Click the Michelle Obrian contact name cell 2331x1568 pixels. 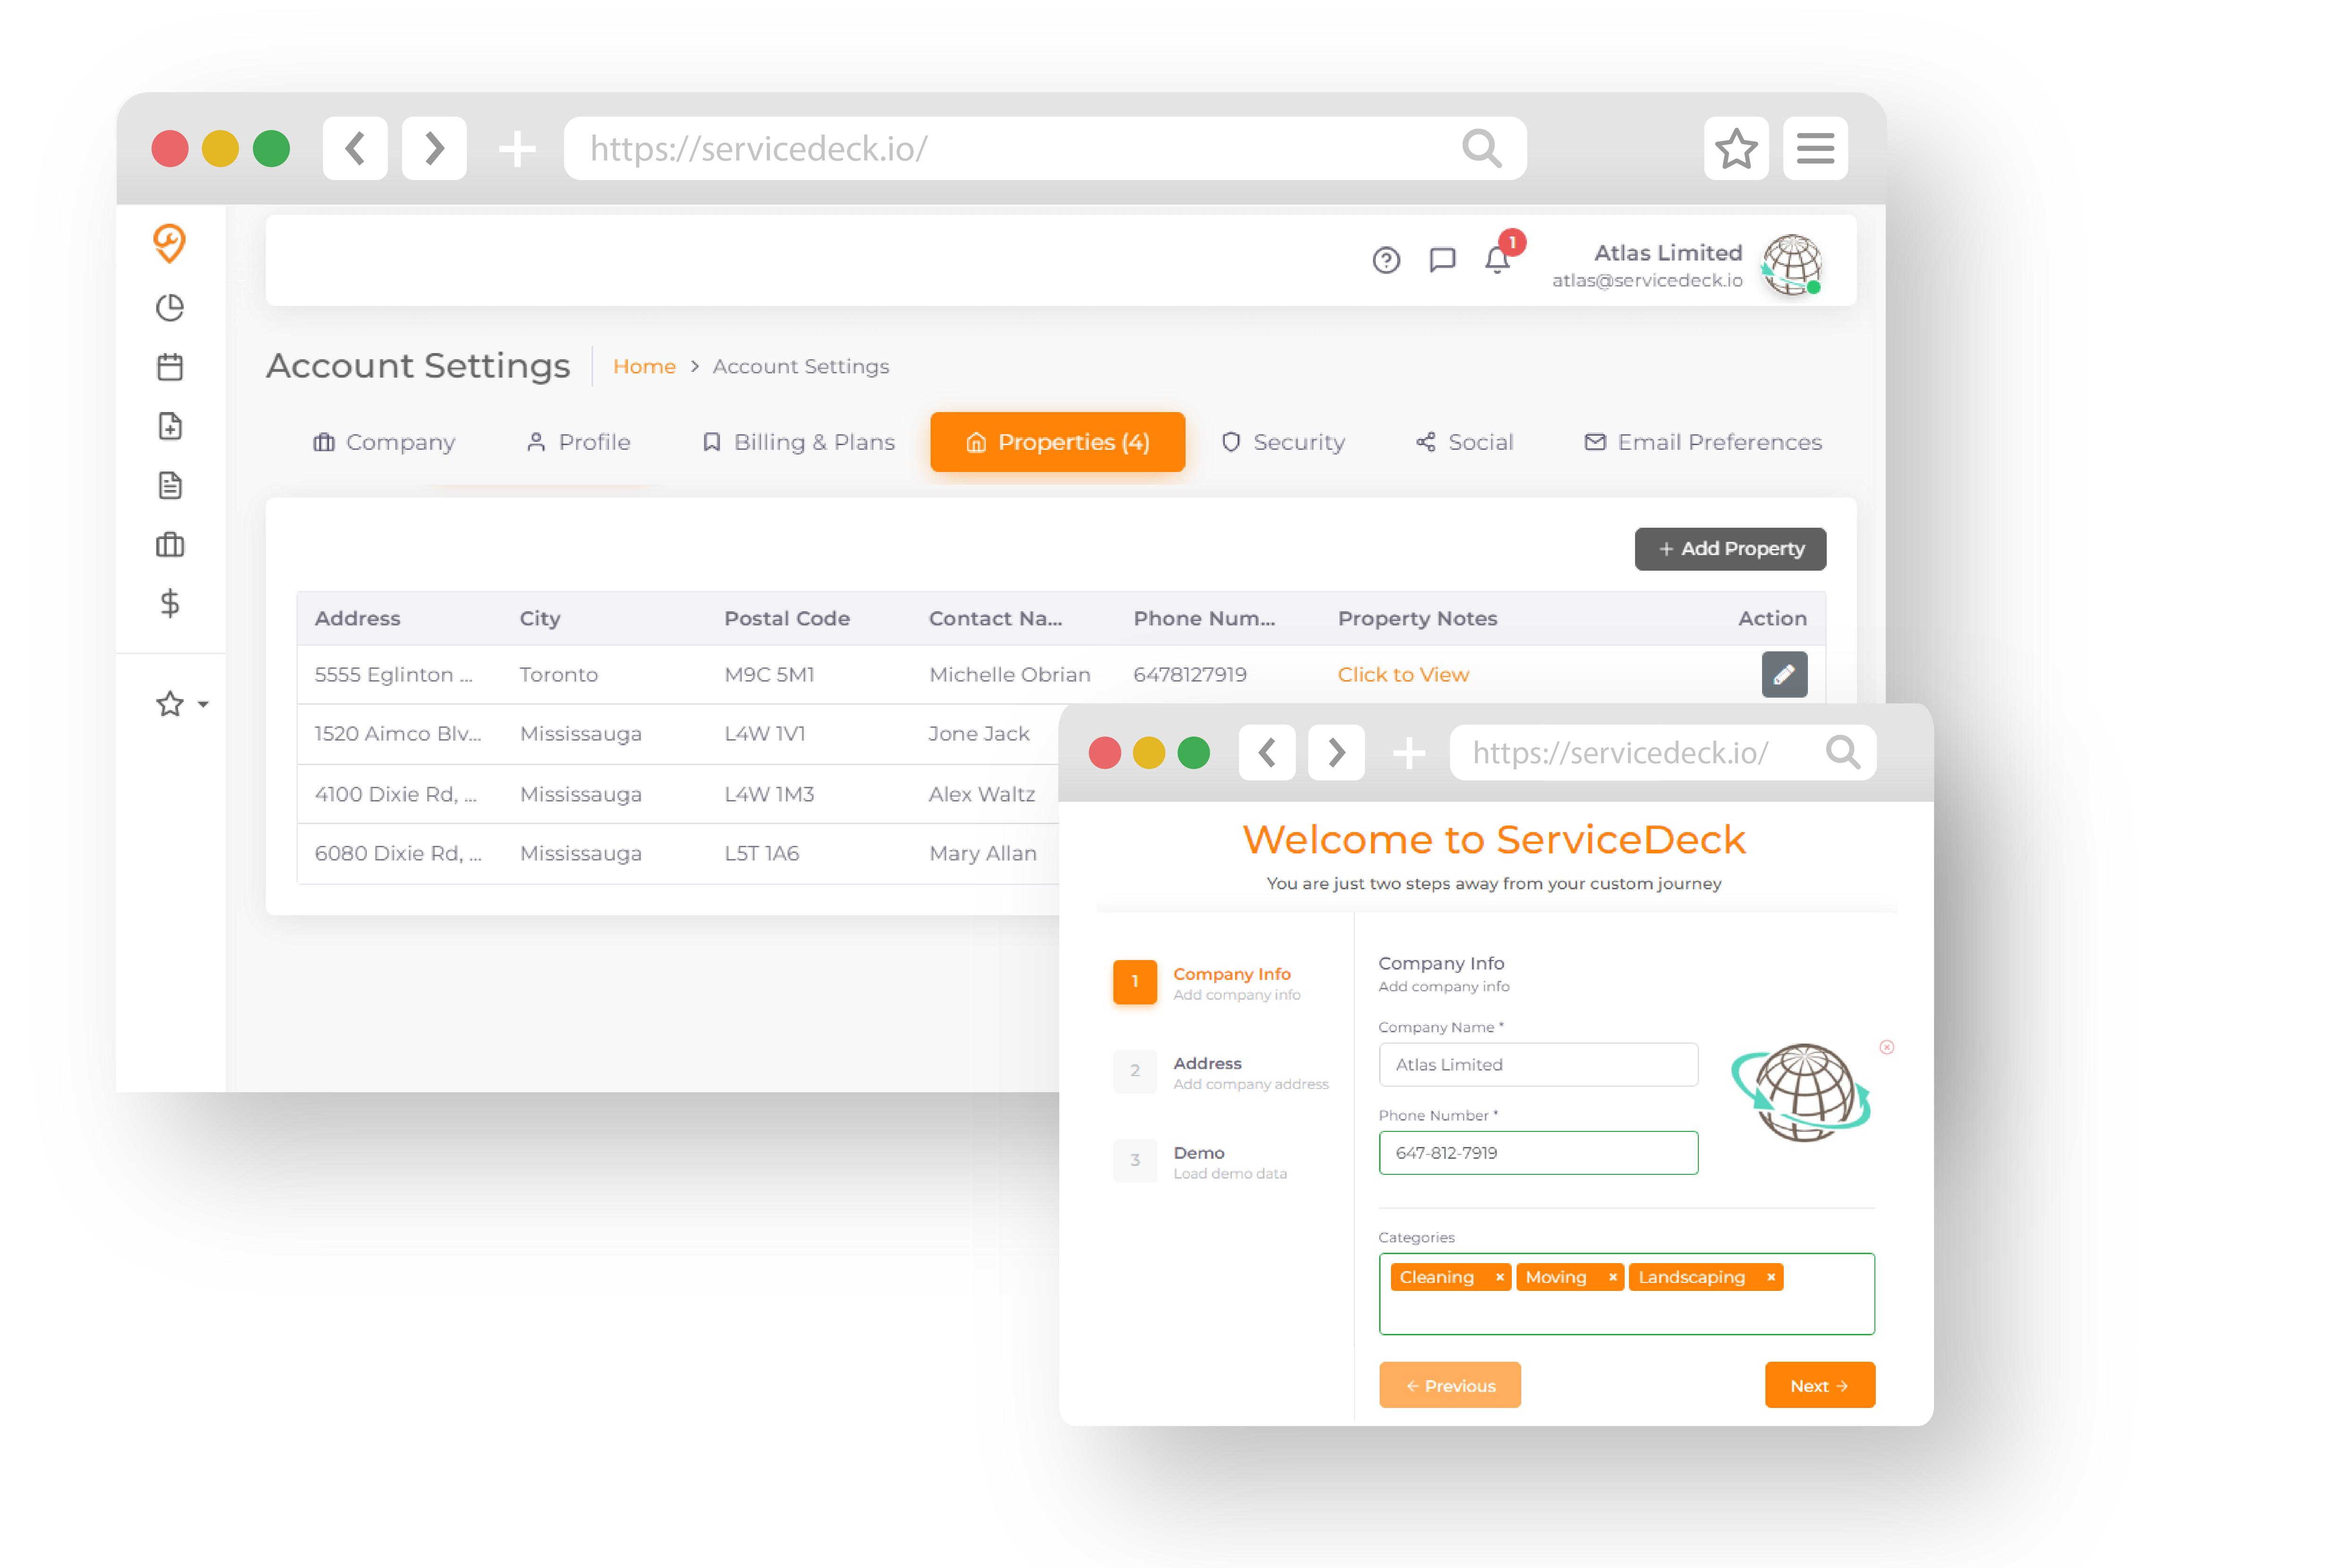click(x=1010, y=674)
